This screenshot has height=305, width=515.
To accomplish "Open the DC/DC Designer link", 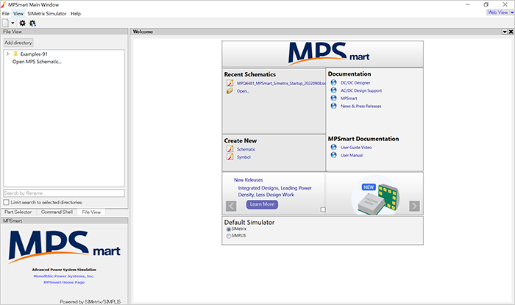I will 355,83.
